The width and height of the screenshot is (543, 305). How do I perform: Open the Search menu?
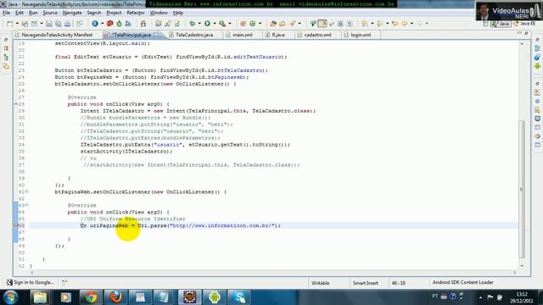(x=94, y=13)
